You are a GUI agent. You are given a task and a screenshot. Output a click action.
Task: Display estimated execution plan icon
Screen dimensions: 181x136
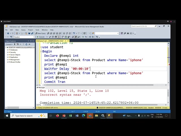pos(53,37)
